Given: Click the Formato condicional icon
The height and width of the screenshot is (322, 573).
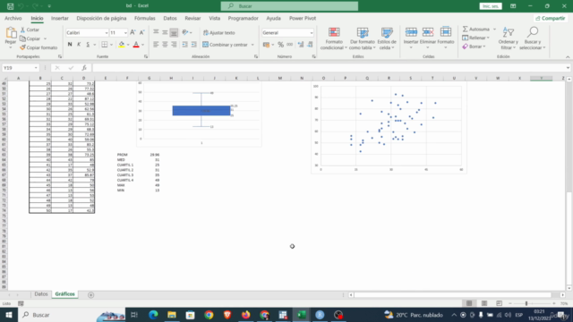Looking at the screenshot, I should (334, 32).
